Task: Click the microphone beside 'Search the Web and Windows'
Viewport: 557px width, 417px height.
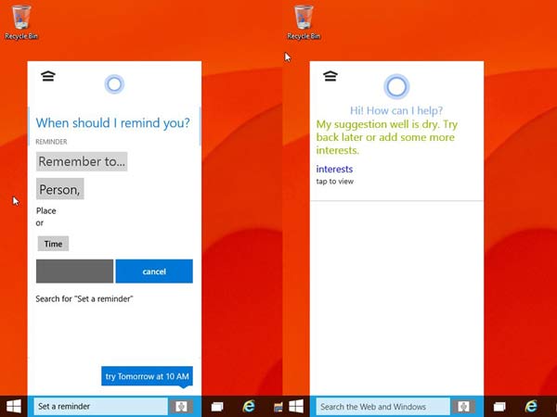Action: [463, 407]
